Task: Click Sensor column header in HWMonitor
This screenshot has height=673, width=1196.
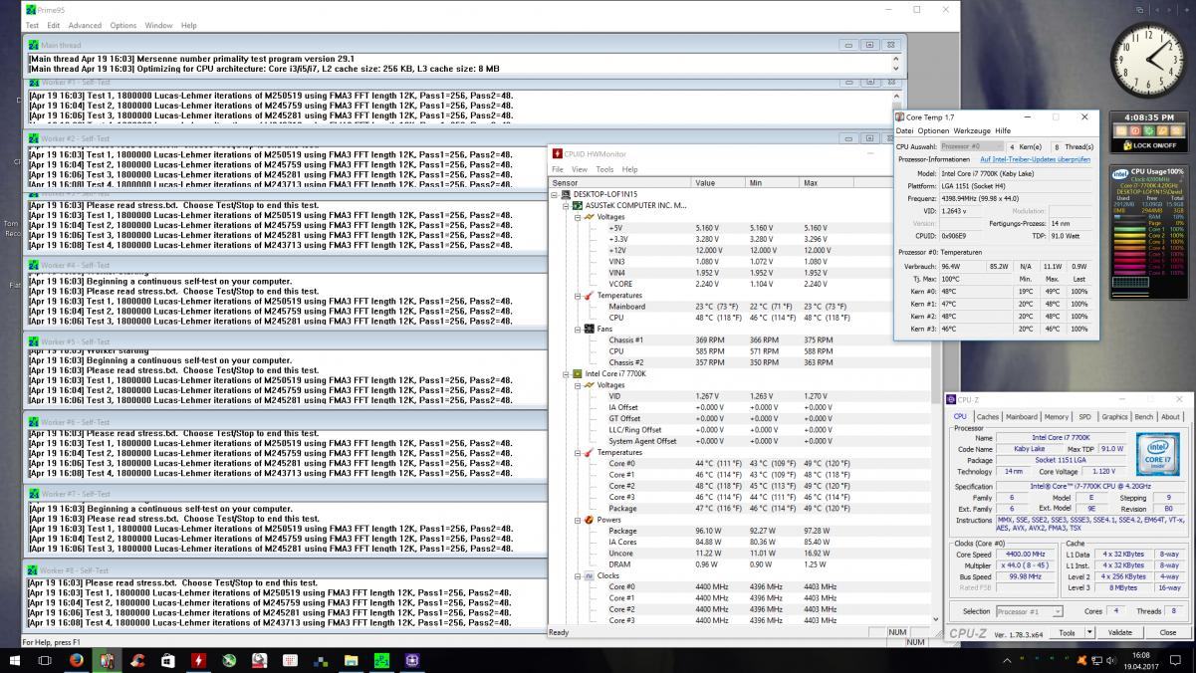Action: point(620,183)
